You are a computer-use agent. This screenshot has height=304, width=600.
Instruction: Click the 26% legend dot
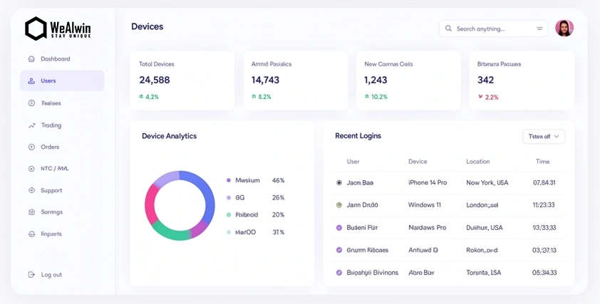click(229, 198)
